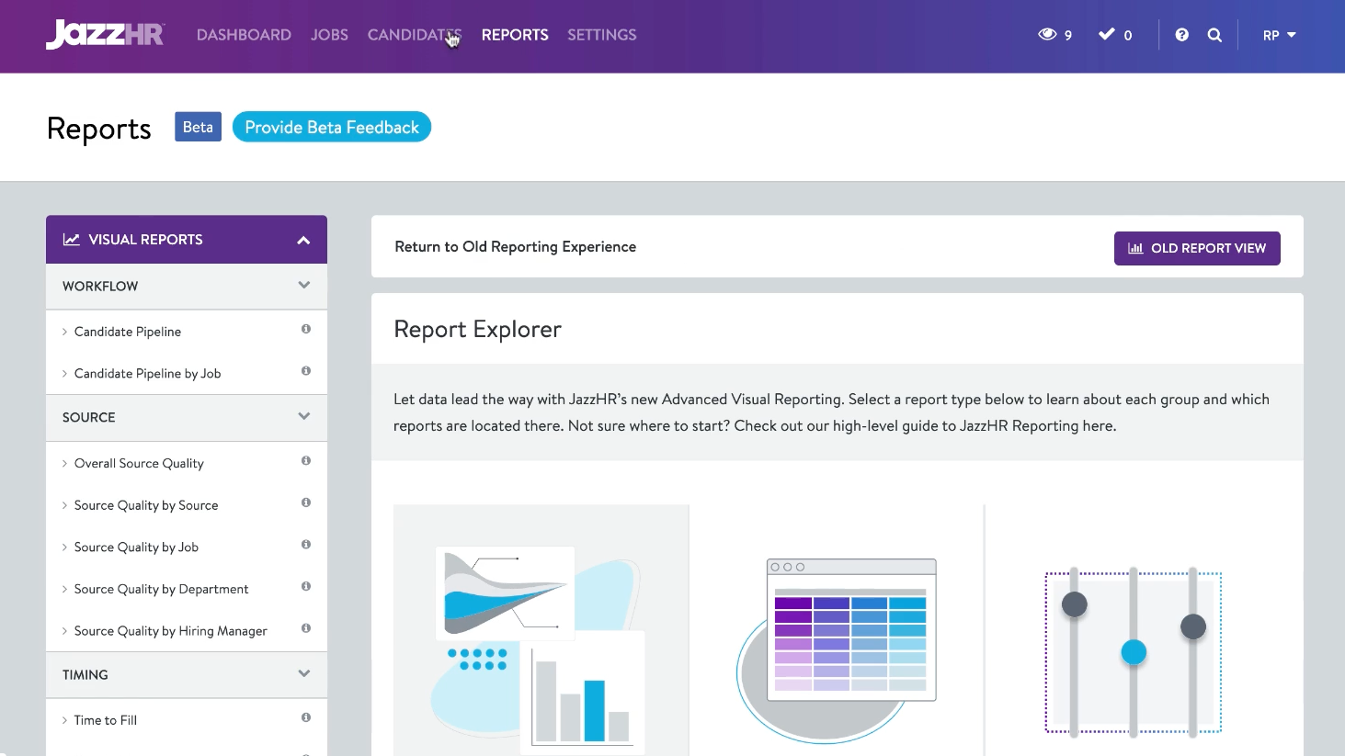Click the search magnifier icon
The width and height of the screenshot is (1345, 756).
click(x=1214, y=35)
